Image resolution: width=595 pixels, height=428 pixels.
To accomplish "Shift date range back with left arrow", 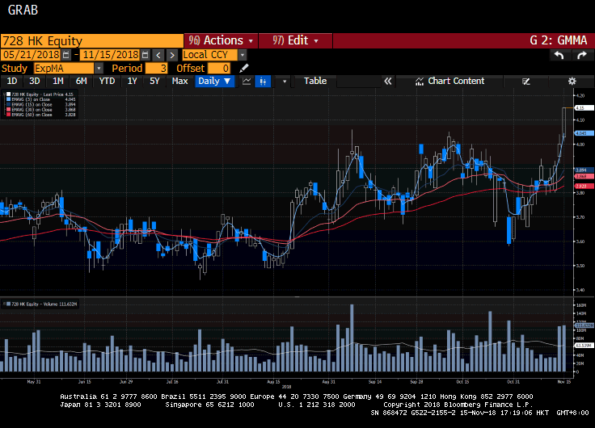I will point(158,56).
